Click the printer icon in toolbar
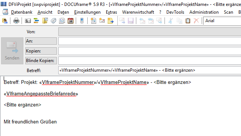The width and height of the screenshot is (241, 136). pos(16,21)
